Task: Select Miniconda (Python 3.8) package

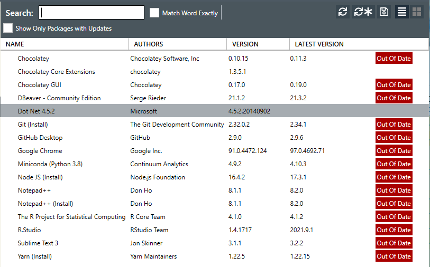Action: [215, 164]
